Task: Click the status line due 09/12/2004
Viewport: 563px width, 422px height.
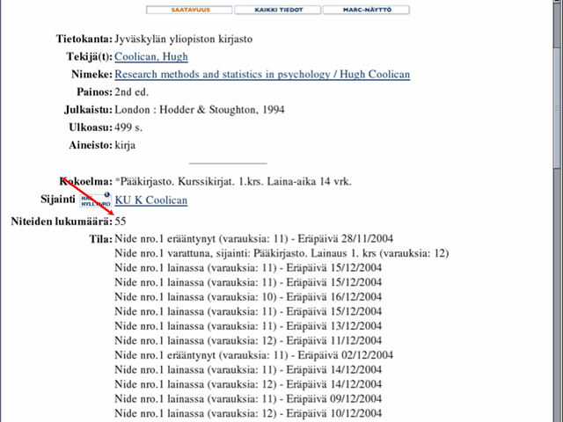Action: coord(248,398)
